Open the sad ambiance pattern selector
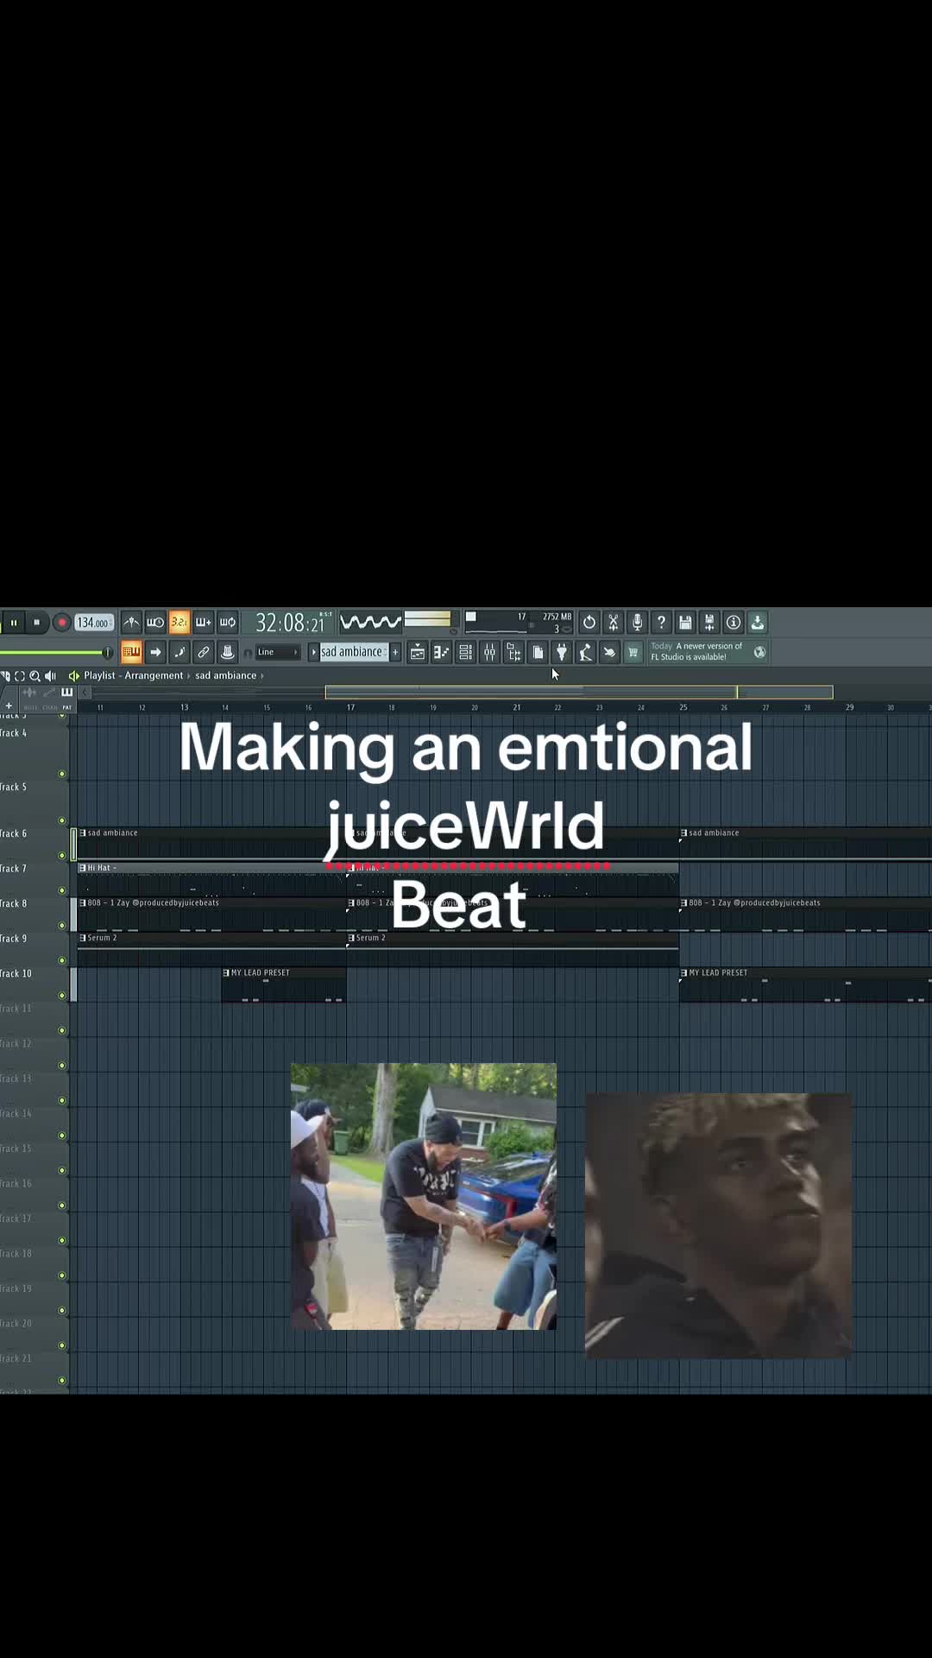Screen dimensions: 932x1658 (354, 652)
